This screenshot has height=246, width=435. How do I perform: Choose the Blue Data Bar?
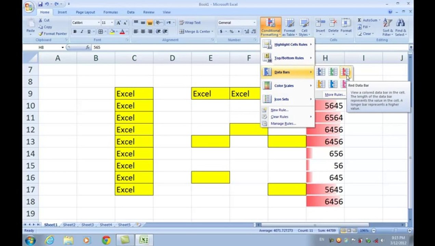pyautogui.click(x=321, y=72)
